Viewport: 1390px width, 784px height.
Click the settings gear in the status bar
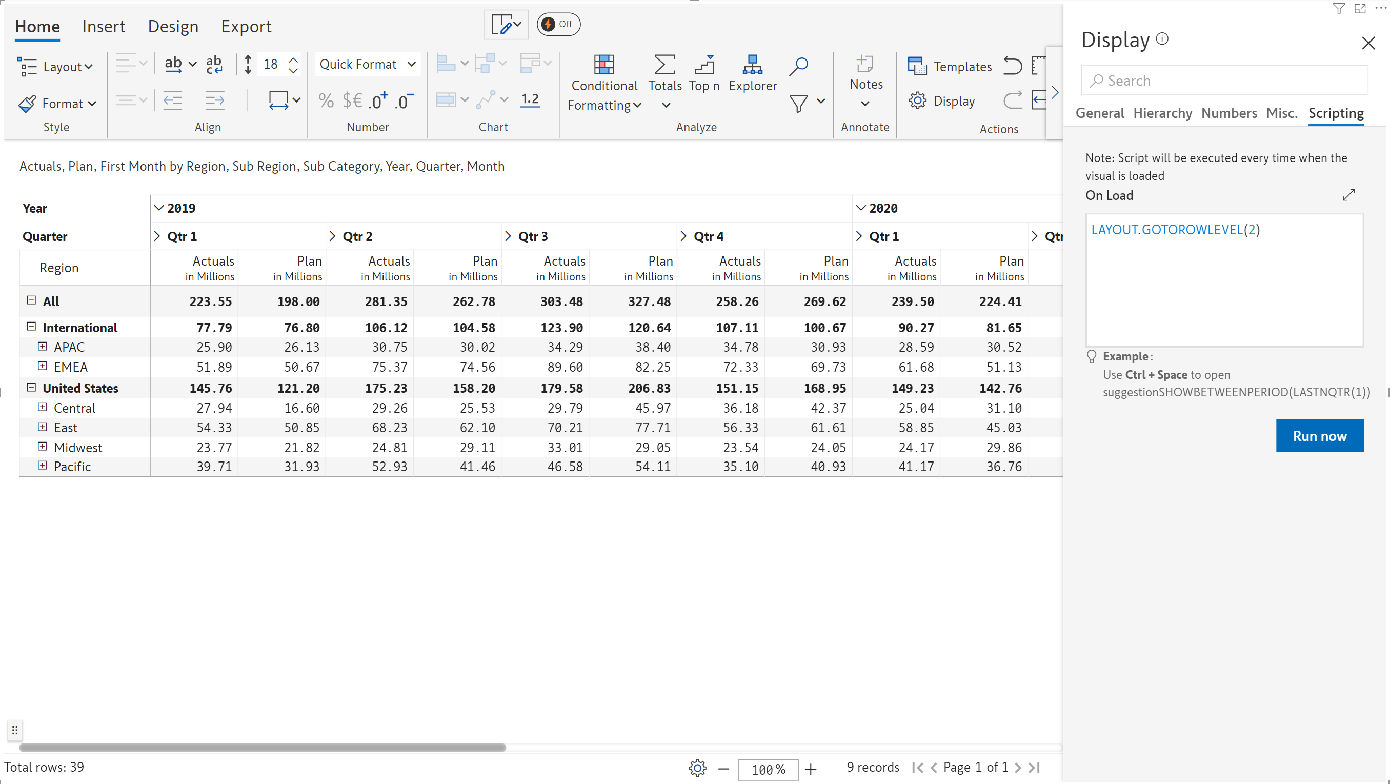[697, 767]
